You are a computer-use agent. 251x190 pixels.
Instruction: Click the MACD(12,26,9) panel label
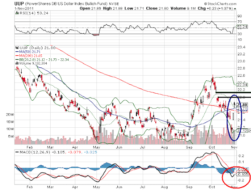point(35,152)
